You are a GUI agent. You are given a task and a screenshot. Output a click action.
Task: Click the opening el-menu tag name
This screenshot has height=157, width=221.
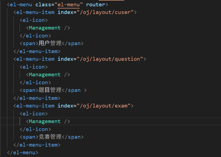tap(21, 5)
